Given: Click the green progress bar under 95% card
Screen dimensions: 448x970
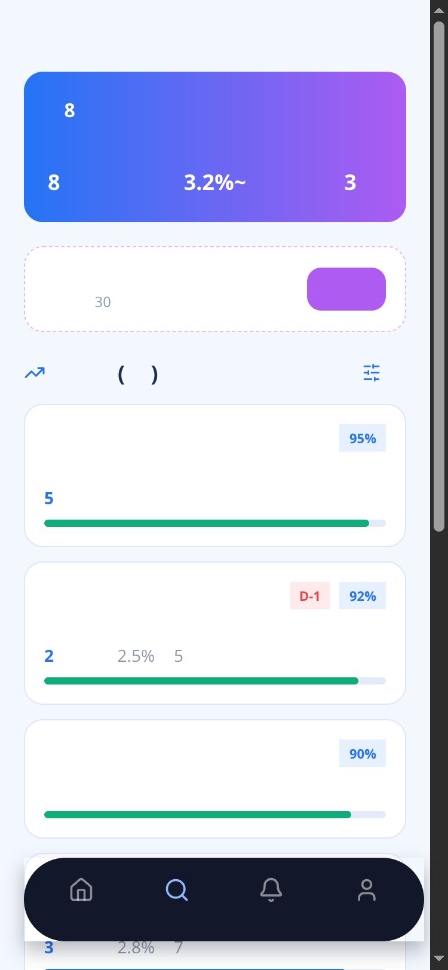Looking at the screenshot, I should pyautogui.click(x=215, y=523).
